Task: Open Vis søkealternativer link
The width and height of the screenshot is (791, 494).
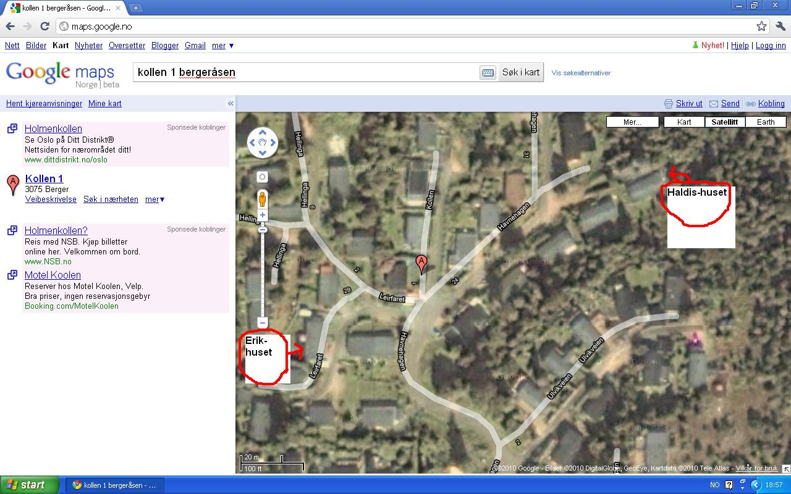Action: 581,73
